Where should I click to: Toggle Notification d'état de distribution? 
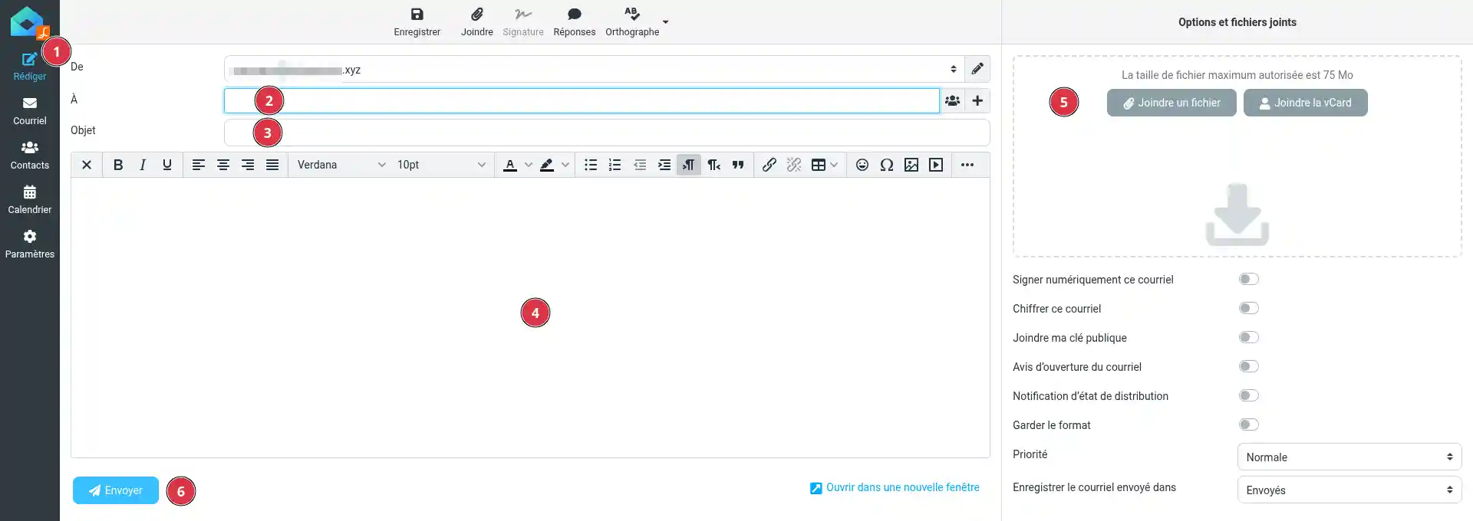pyautogui.click(x=1249, y=395)
